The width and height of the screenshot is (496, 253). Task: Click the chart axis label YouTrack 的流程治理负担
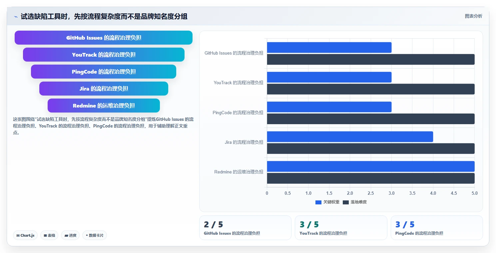239,83
